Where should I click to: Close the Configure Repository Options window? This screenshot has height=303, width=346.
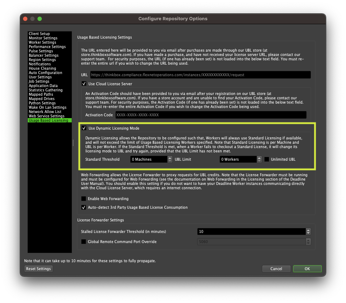(x=25, y=19)
